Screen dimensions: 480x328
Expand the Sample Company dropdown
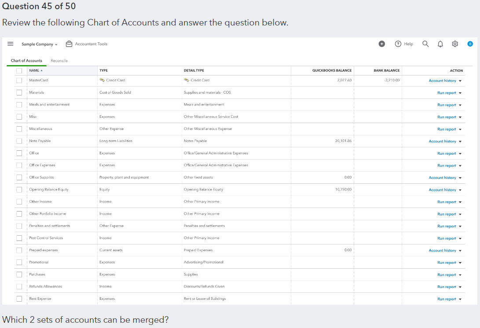(x=40, y=44)
